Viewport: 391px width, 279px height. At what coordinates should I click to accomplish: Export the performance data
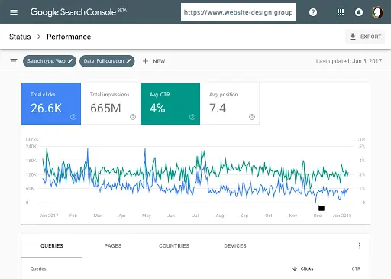[x=365, y=37]
